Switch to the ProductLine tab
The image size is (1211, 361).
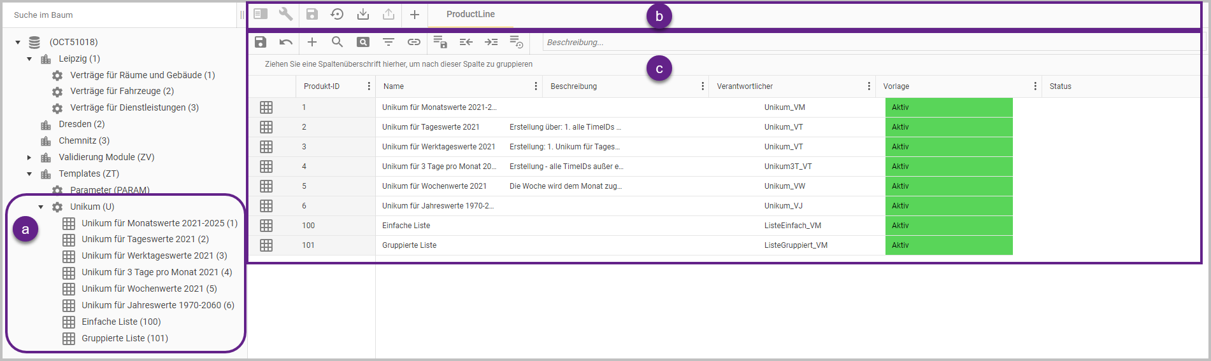470,14
